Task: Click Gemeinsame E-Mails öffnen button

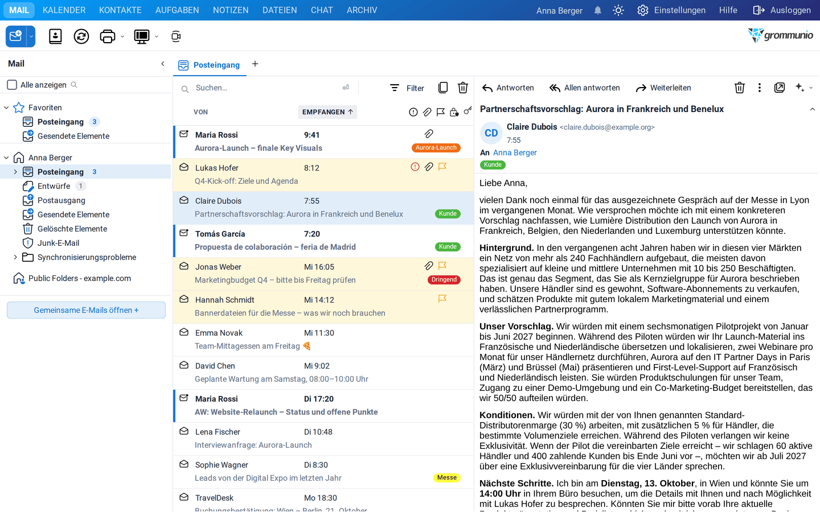Action: point(86,310)
